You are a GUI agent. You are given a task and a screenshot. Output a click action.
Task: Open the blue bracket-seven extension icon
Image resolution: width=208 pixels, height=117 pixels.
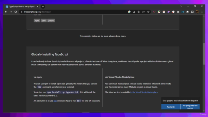pos(183,12)
